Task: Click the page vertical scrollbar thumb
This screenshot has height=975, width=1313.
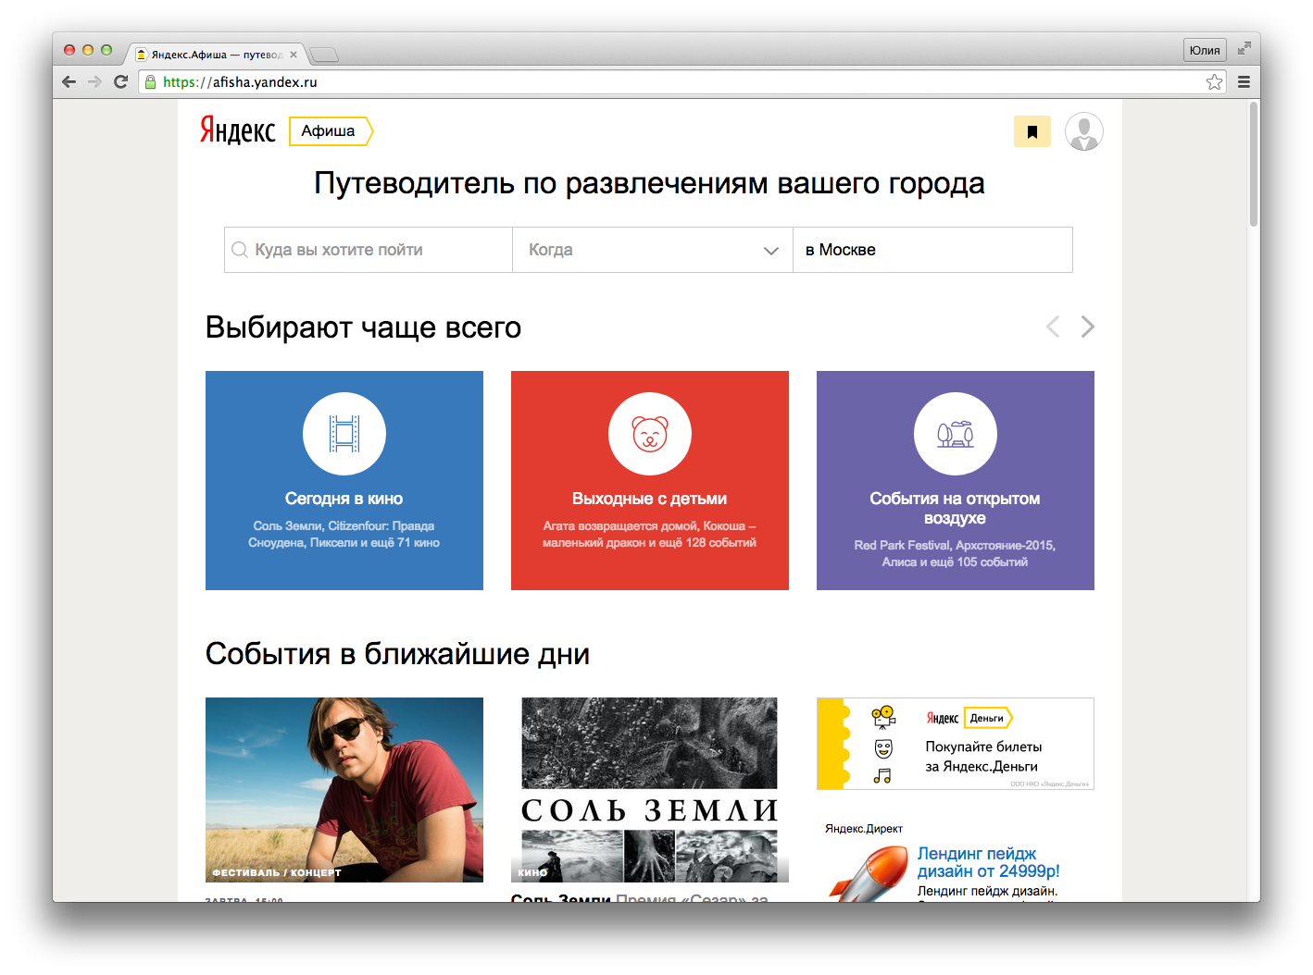Action: coord(1254,164)
